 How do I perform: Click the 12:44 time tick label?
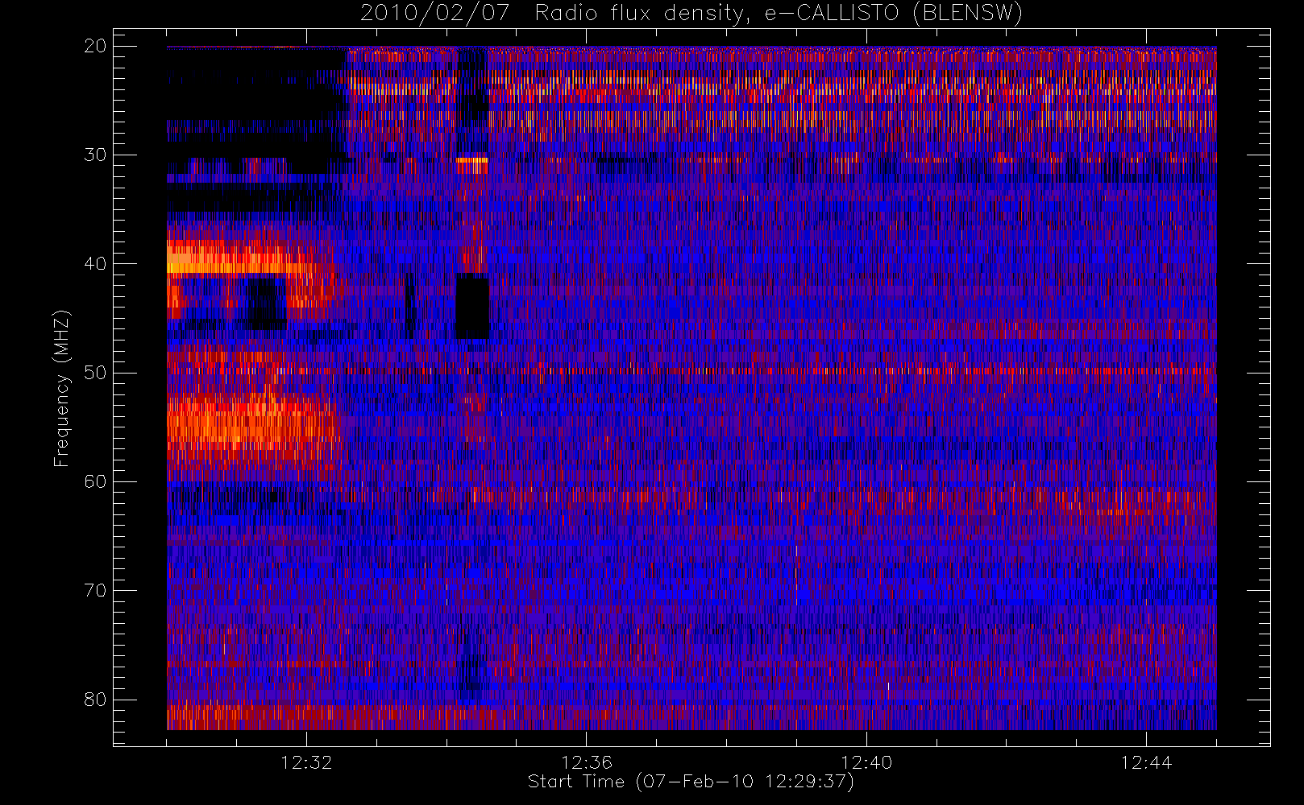(x=1146, y=762)
